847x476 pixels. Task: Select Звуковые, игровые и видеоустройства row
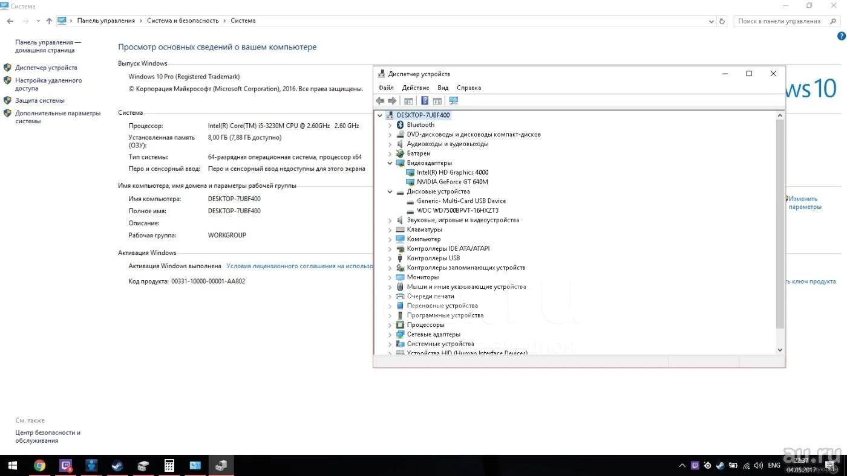(x=463, y=220)
